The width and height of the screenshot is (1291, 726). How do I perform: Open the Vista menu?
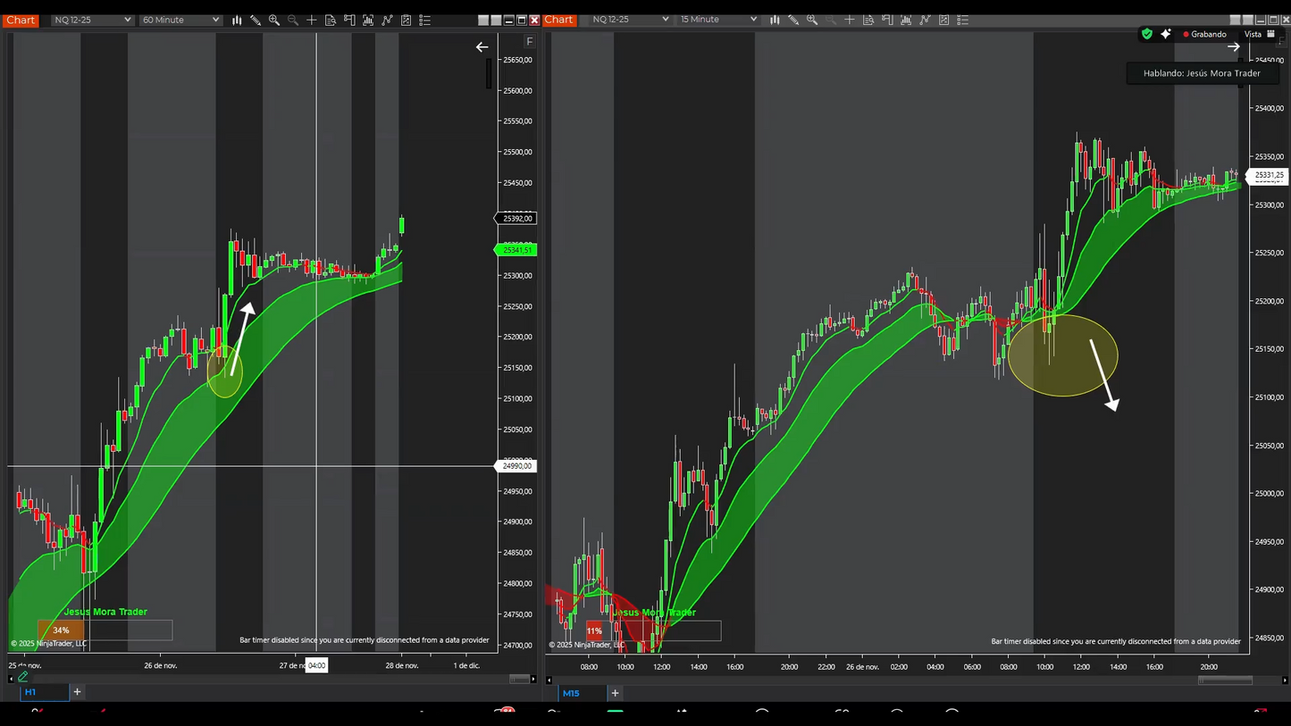click(x=1253, y=34)
